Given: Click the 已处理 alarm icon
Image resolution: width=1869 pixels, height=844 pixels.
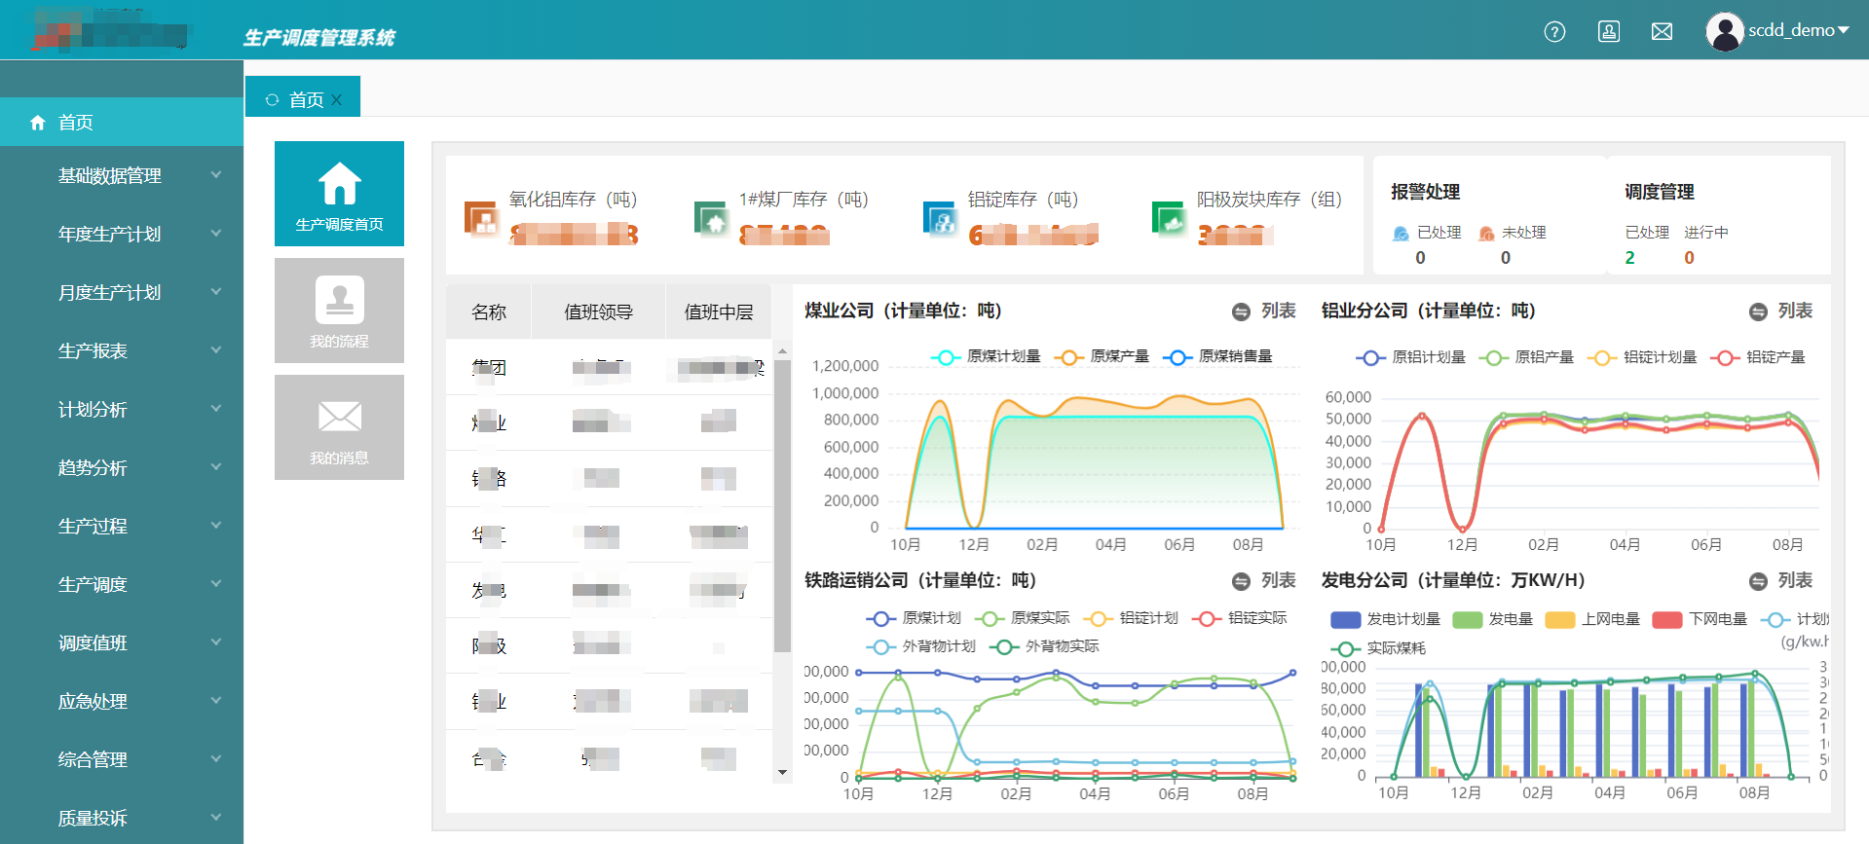Looking at the screenshot, I should (1401, 233).
